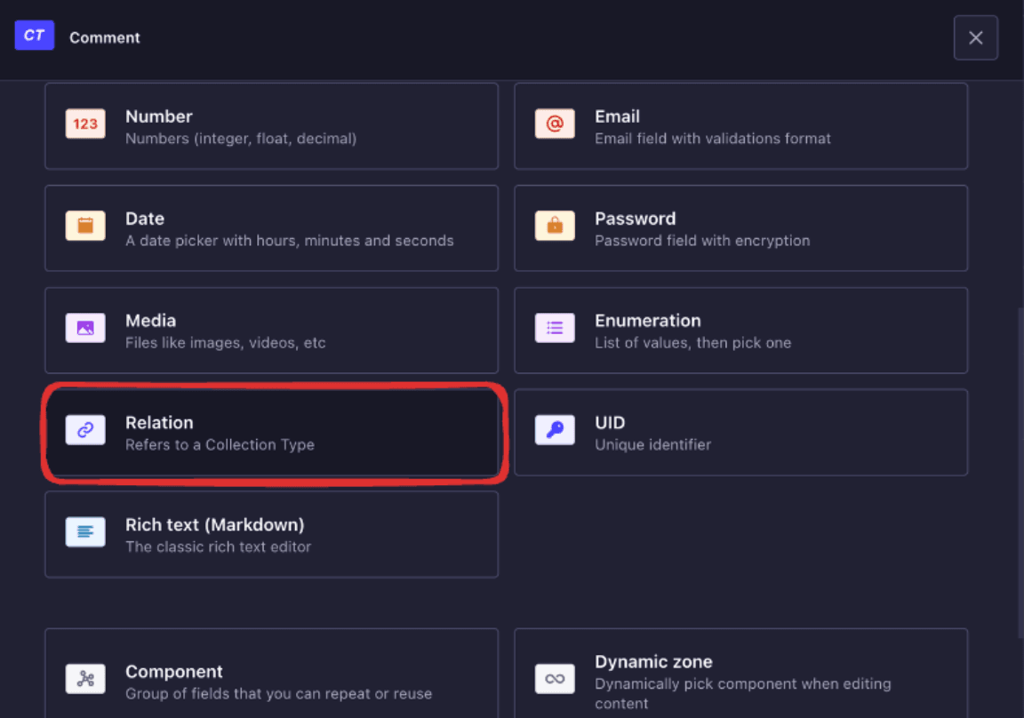The width and height of the screenshot is (1024, 718).
Task: Select the 'Unique identifier' field description
Action: pos(652,444)
